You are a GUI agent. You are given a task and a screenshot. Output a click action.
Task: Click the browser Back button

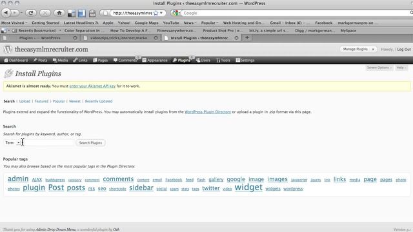[x=6, y=13]
